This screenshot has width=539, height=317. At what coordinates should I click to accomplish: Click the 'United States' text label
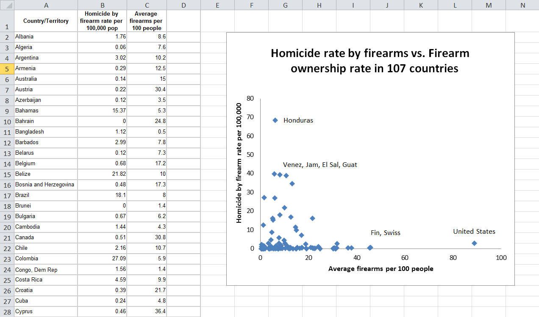(x=474, y=232)
